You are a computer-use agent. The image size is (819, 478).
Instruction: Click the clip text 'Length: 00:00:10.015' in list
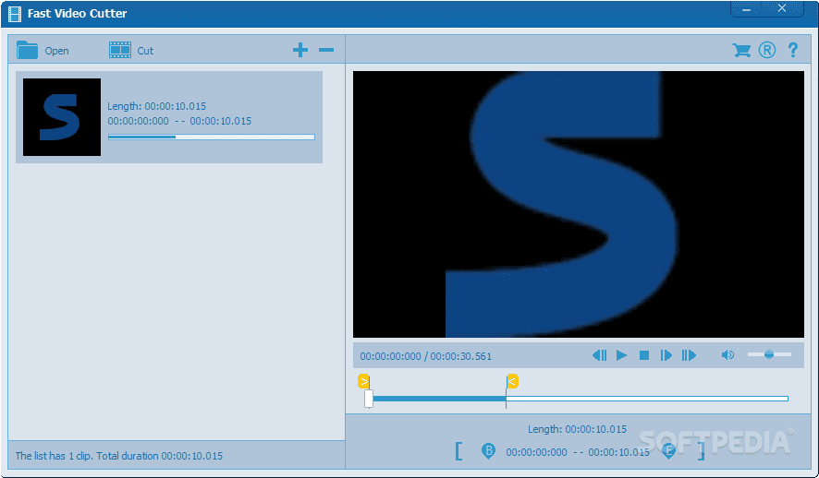point(157,106)
